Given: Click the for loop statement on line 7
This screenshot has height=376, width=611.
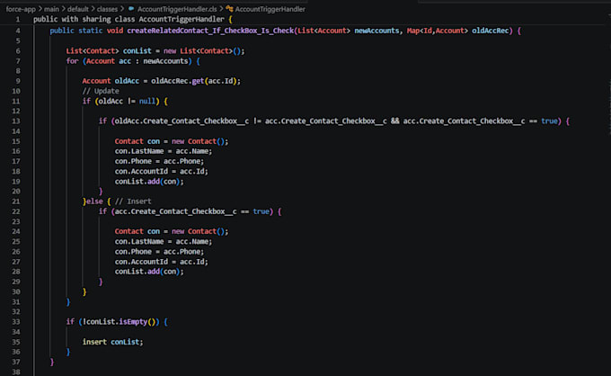Looking at the screenshot, I should click(133, 61).
